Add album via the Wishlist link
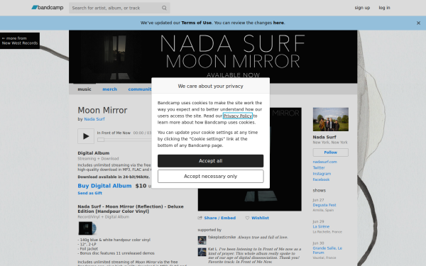Viewport: 426px width, 266px height. click(x=260, y=218)
